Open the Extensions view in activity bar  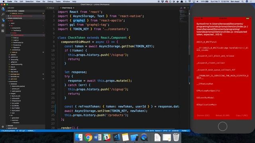pyautogui.click(x=3, y=31)
